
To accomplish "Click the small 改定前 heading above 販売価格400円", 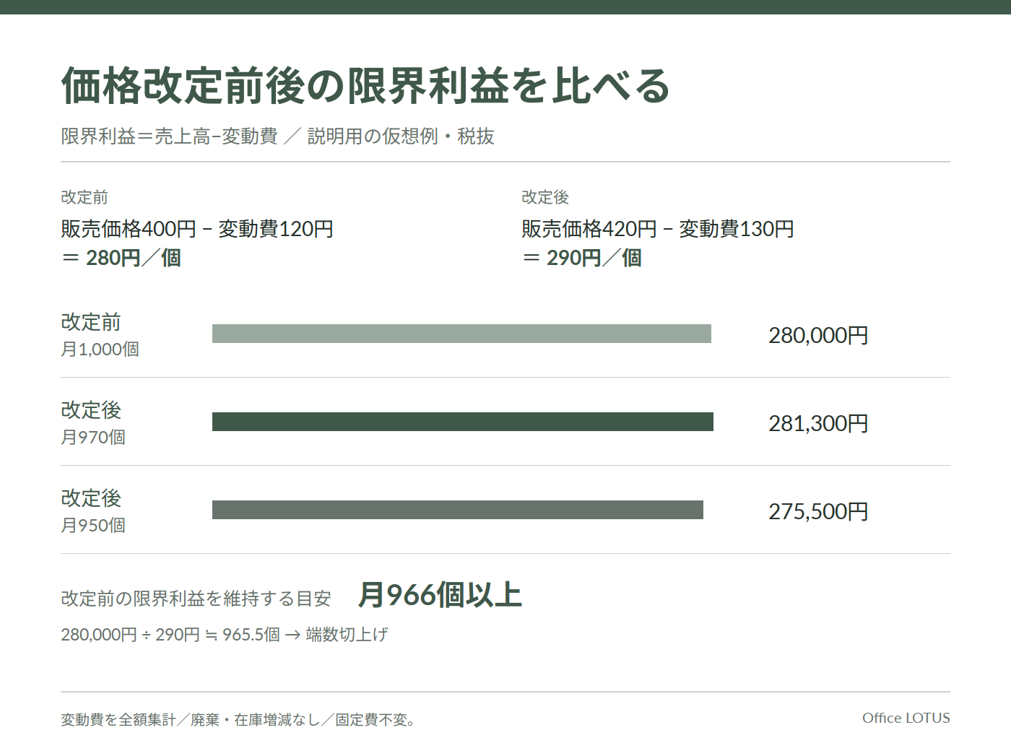I will tap(84, 197).
